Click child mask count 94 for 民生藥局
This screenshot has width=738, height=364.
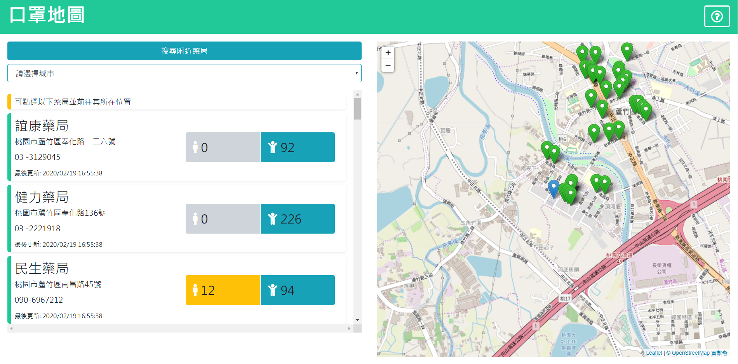point(298,290)
